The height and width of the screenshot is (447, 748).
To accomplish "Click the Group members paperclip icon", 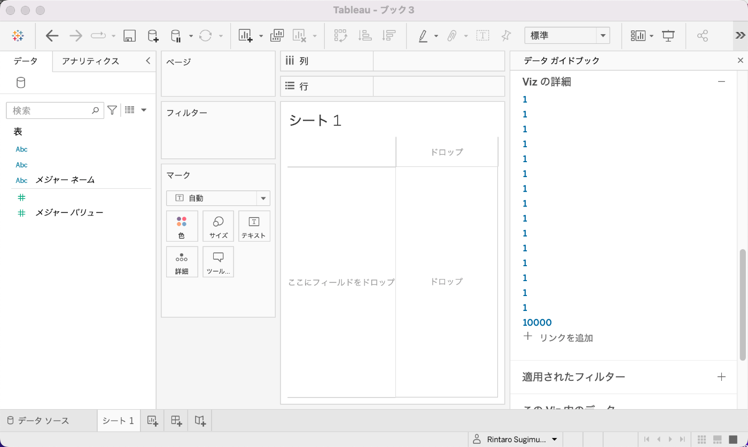I will 452,36.
